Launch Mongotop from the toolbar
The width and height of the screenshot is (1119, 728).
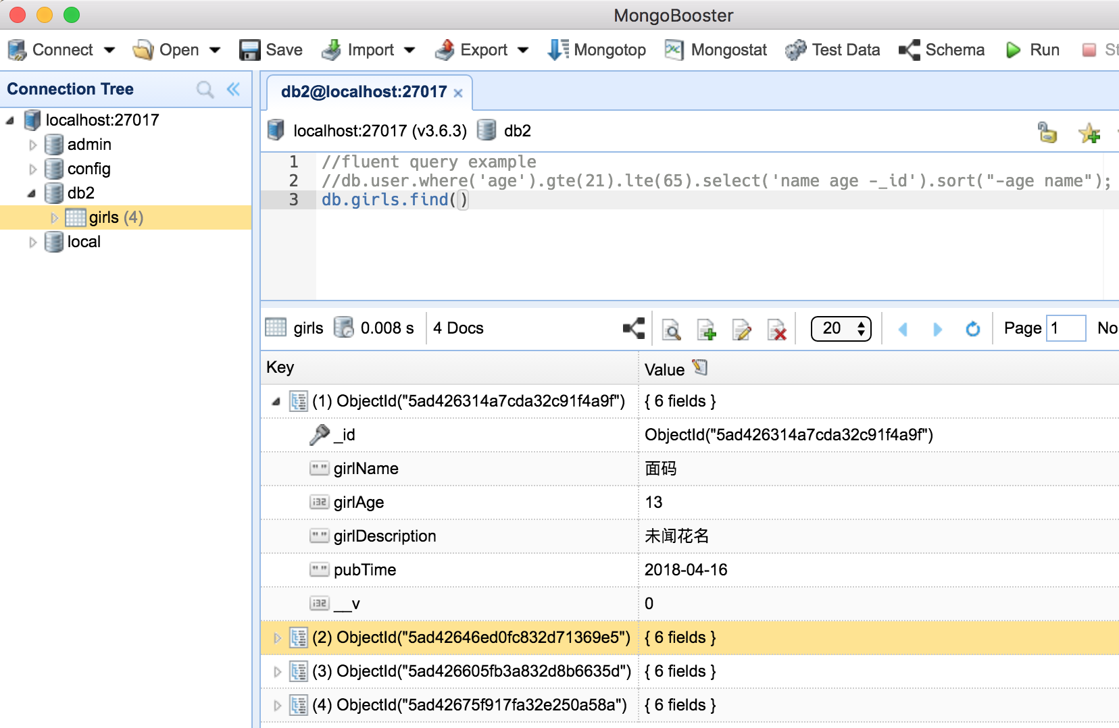pyautogui.click(x=597, y=50)
